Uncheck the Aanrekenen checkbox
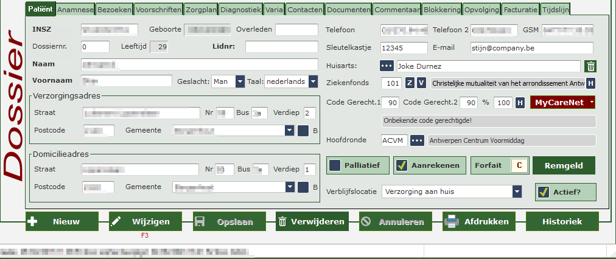The image size is (616, 259). click(401, 165)
